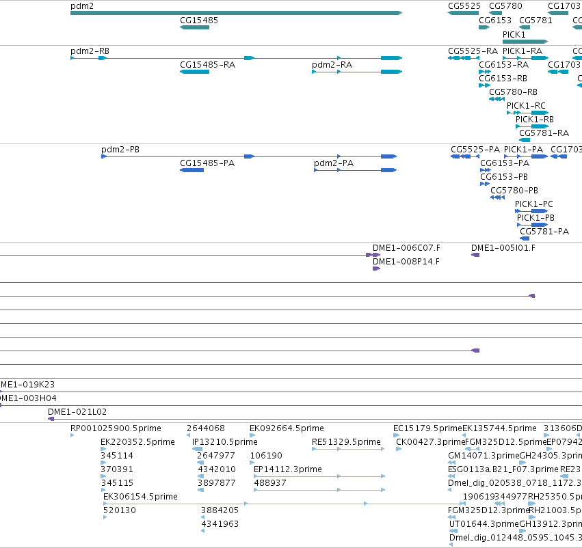Open EST entry 345114
This screenshot has height=548, width=582.
103,463
